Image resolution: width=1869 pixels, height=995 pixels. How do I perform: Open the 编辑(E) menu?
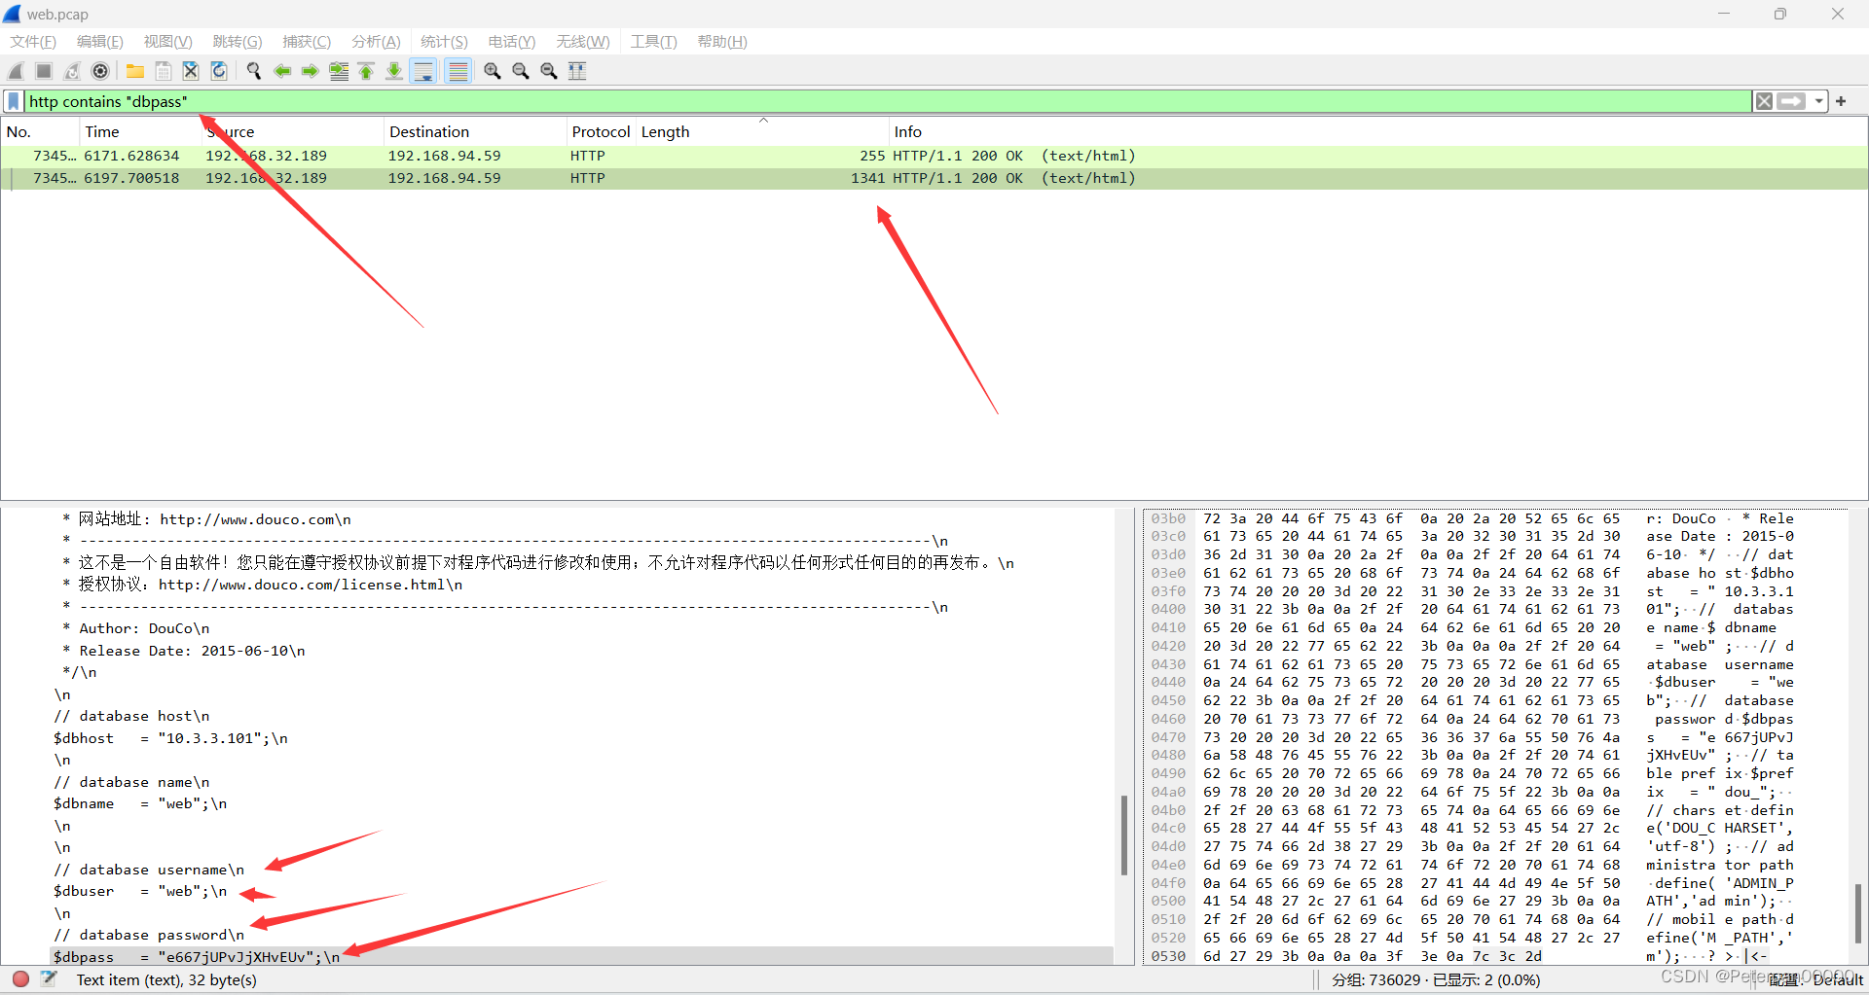(99, 42)
